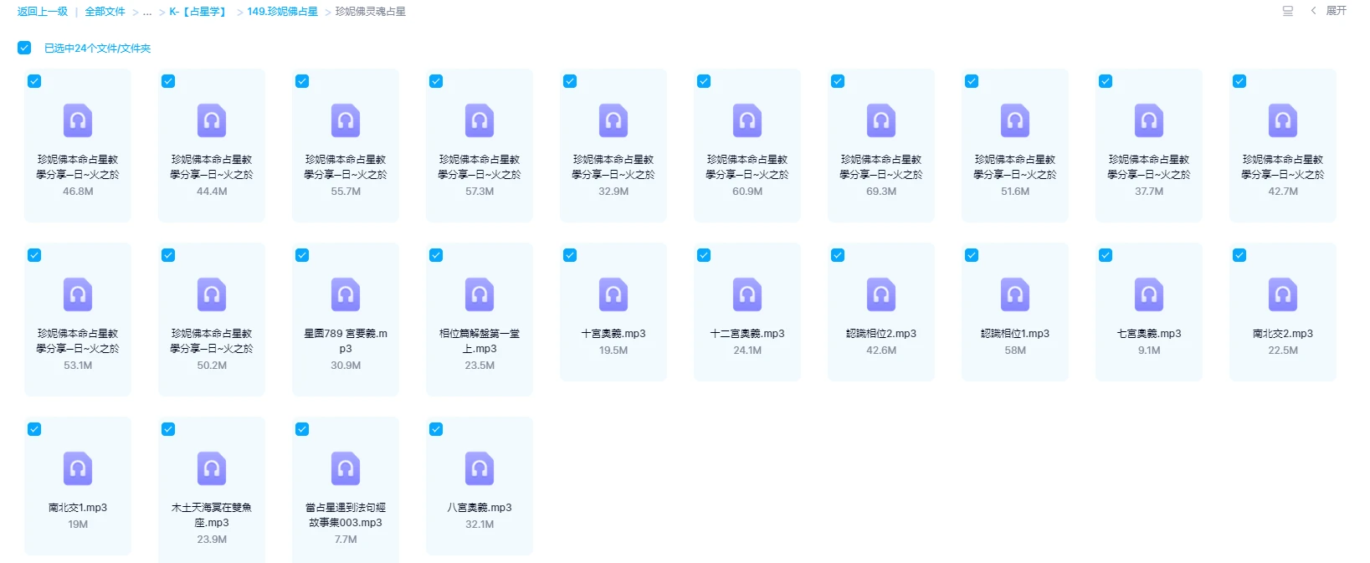Deselect the 木土天海冥在雙魚座.mp3 checkbox

click(168, 429)
